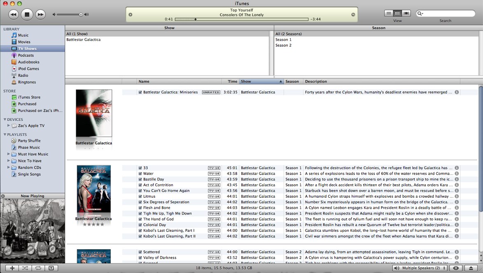Uncheck the Litmus episode checkbox
483x273 pixels.
[140, 197]
